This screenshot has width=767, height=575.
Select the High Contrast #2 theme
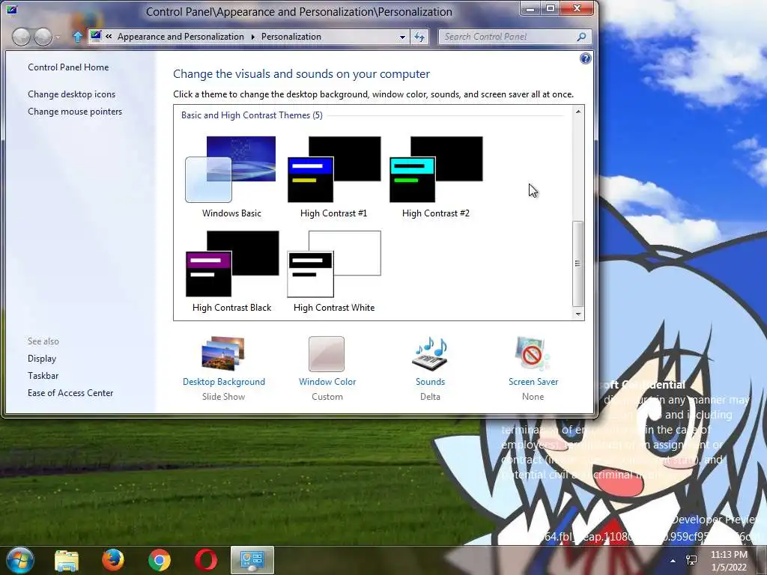point(436,177)
